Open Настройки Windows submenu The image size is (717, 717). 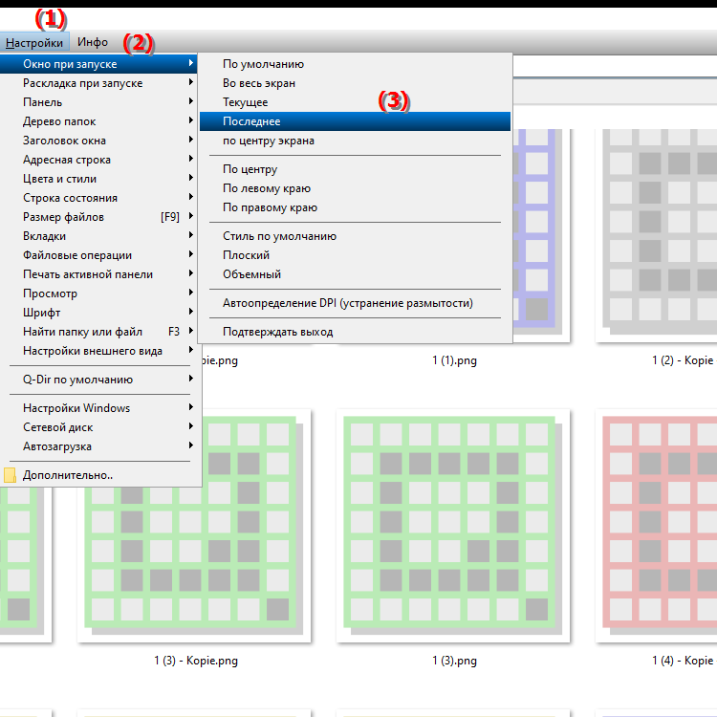(98, 408)
